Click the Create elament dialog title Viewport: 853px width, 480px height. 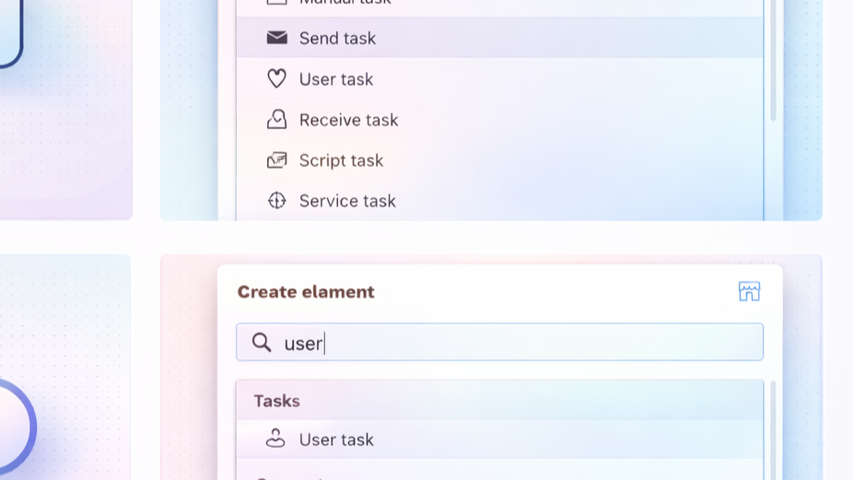[x=306, y=292]
